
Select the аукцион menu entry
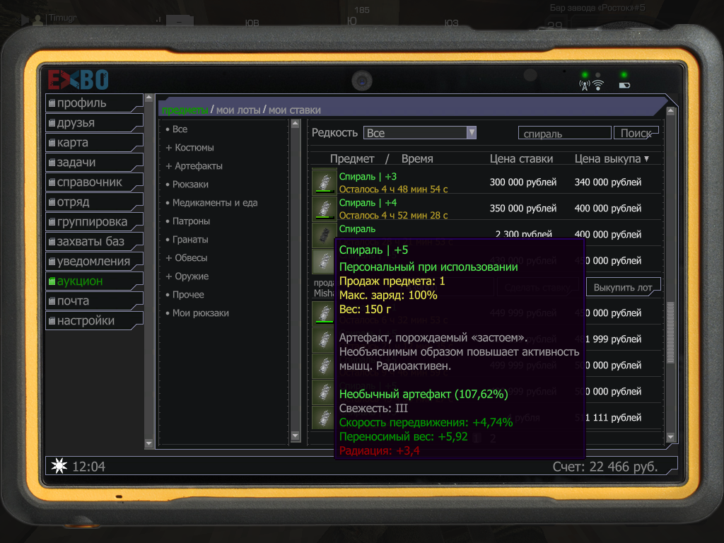coord(94,281)
